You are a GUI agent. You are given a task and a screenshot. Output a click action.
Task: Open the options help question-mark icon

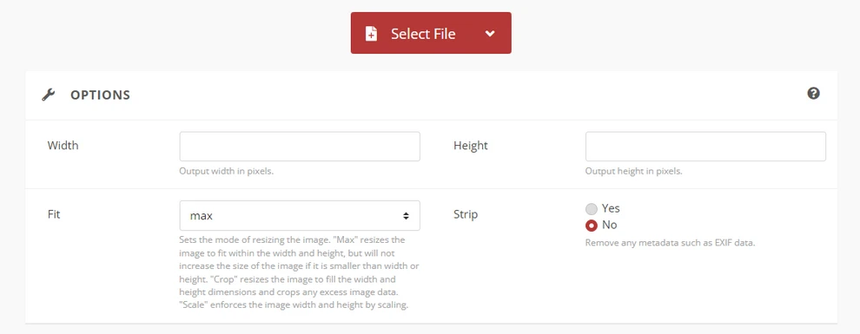click(813, 93)
